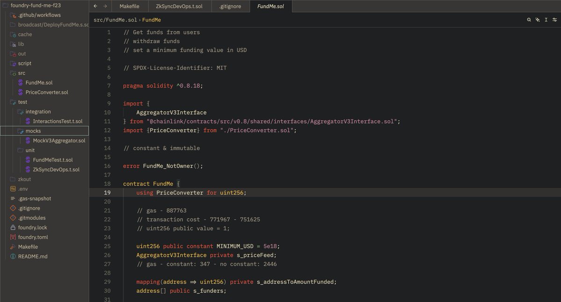Go forward with the right arrow
The height and width of the screenshot is (302, 561).
(105, 6)
